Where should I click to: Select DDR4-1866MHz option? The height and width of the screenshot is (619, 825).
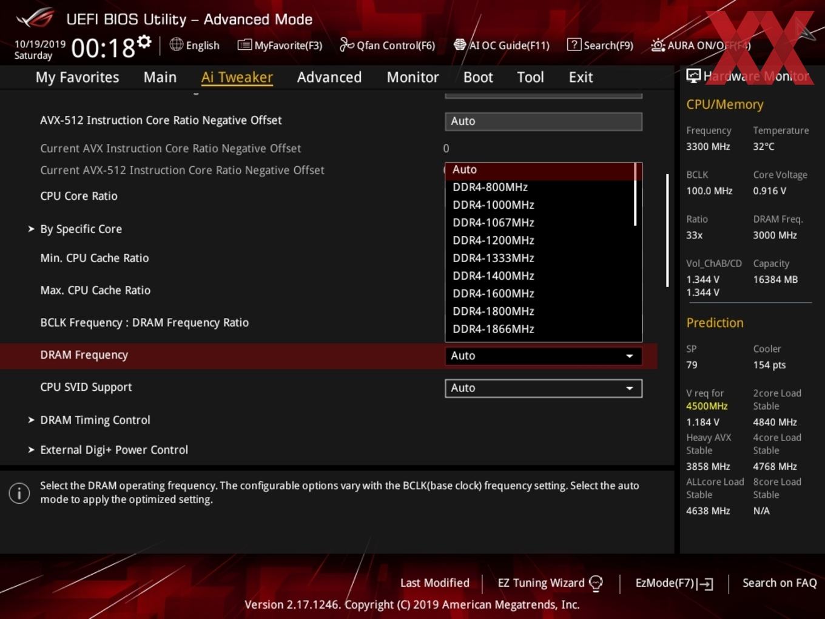point(540,328)
